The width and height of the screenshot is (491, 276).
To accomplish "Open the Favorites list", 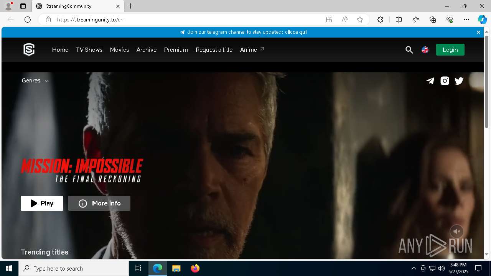I will pyautogui.click(x=416, y=20).
